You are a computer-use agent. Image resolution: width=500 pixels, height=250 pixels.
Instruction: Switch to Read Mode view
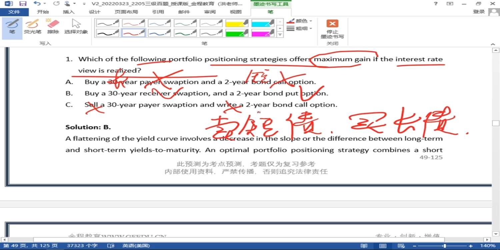[364, 246]
